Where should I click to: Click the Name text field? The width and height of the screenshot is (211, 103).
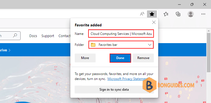(121, 34)
